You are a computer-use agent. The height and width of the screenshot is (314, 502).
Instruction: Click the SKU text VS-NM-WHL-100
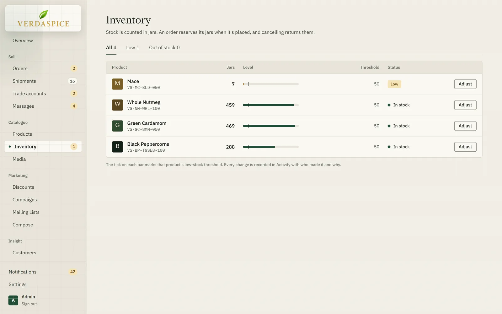pos(144,109)
